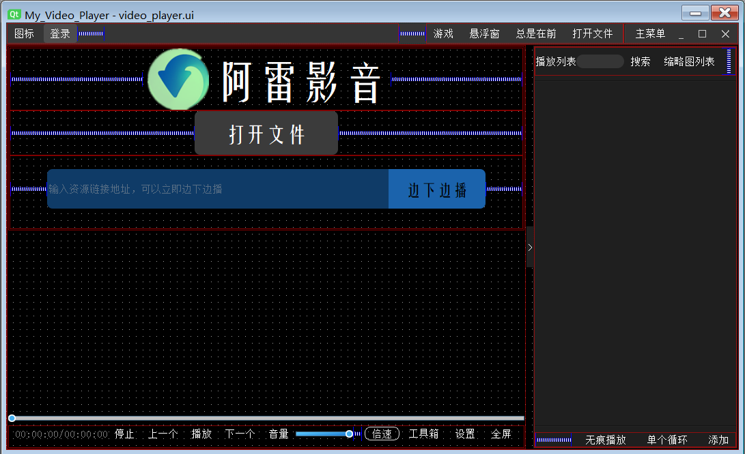This screenshot has height=454, width=745.
Task: Enter 全屏 fullscreen mode
Action: [x=501, y=434]
